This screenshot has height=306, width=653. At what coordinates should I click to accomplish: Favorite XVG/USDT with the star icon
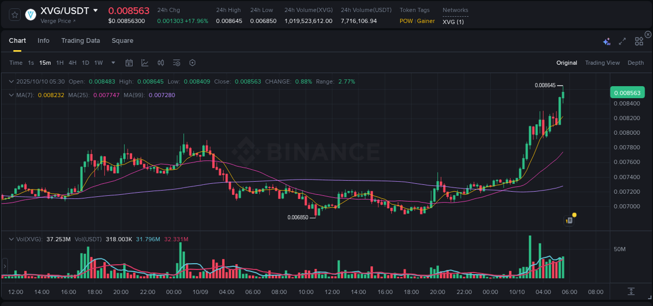(14, 15)
